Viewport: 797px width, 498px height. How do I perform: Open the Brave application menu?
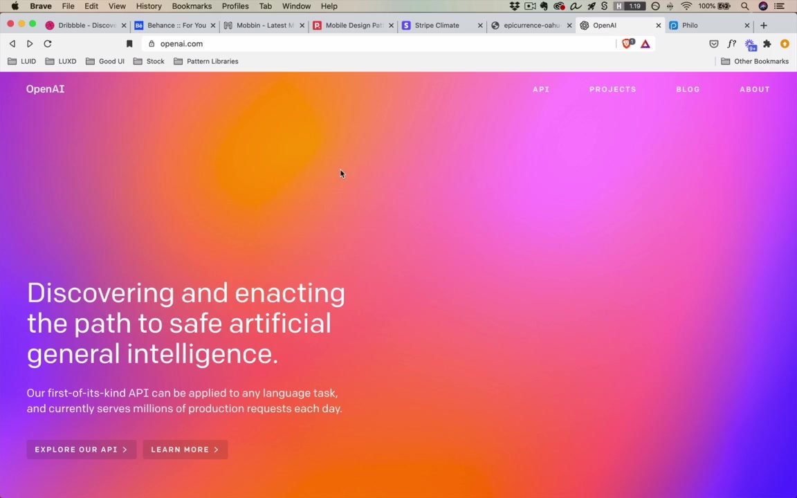click(41, 6)
